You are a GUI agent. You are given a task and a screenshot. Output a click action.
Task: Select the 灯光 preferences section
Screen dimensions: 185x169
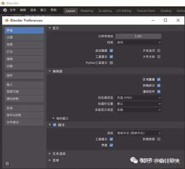24,52
